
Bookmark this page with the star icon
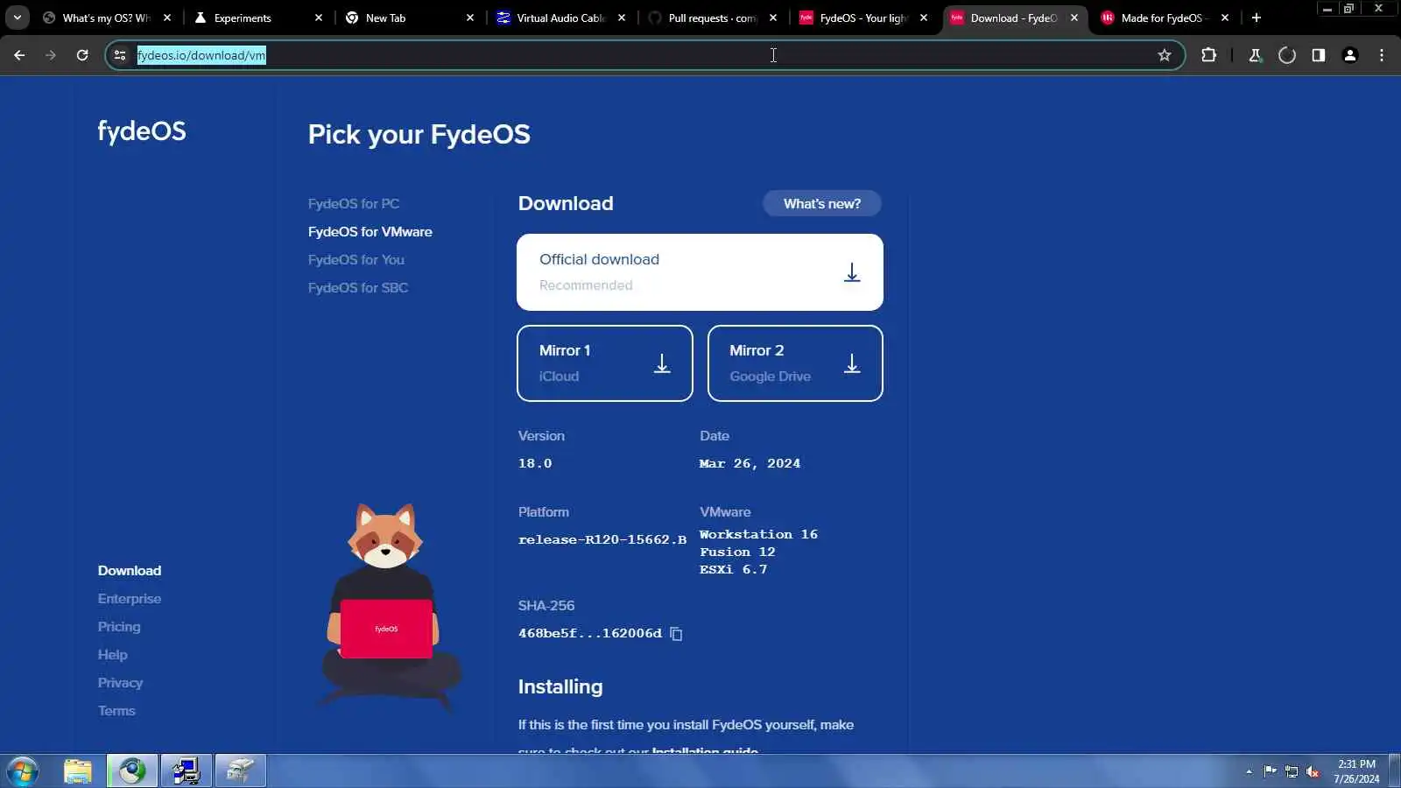pyautogui.click(x=1165, y=55)
